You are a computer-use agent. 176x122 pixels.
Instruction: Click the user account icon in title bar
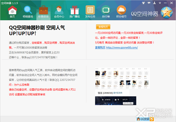coord(155,3)
